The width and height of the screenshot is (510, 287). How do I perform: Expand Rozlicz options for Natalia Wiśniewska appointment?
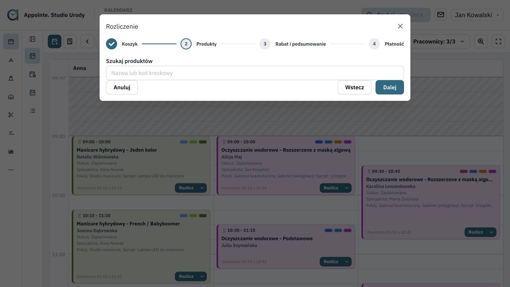(x=202, y=188)
